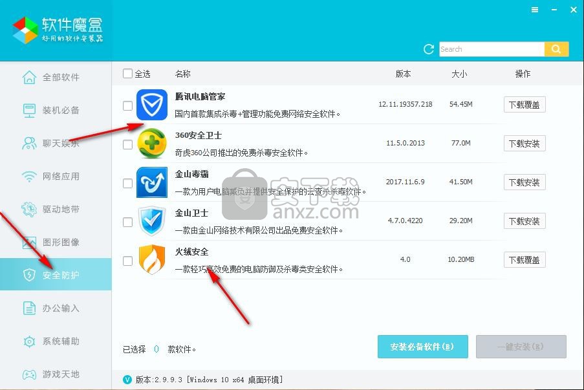
Task: Click the 操作 column header
Action: tap(523, 74)
